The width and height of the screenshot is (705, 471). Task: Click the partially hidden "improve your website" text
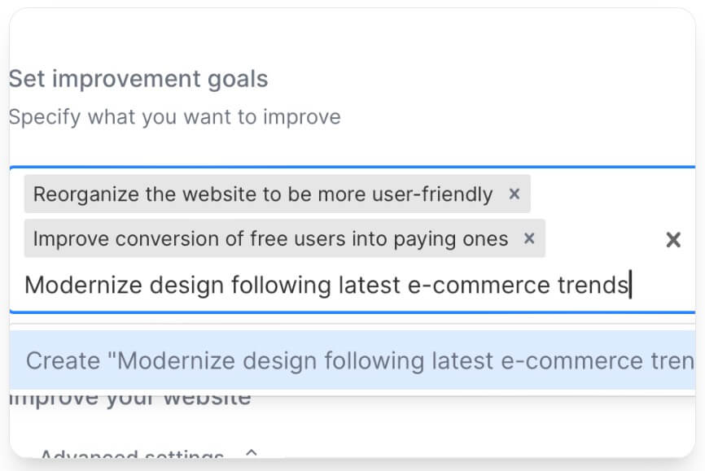(130, 399)
